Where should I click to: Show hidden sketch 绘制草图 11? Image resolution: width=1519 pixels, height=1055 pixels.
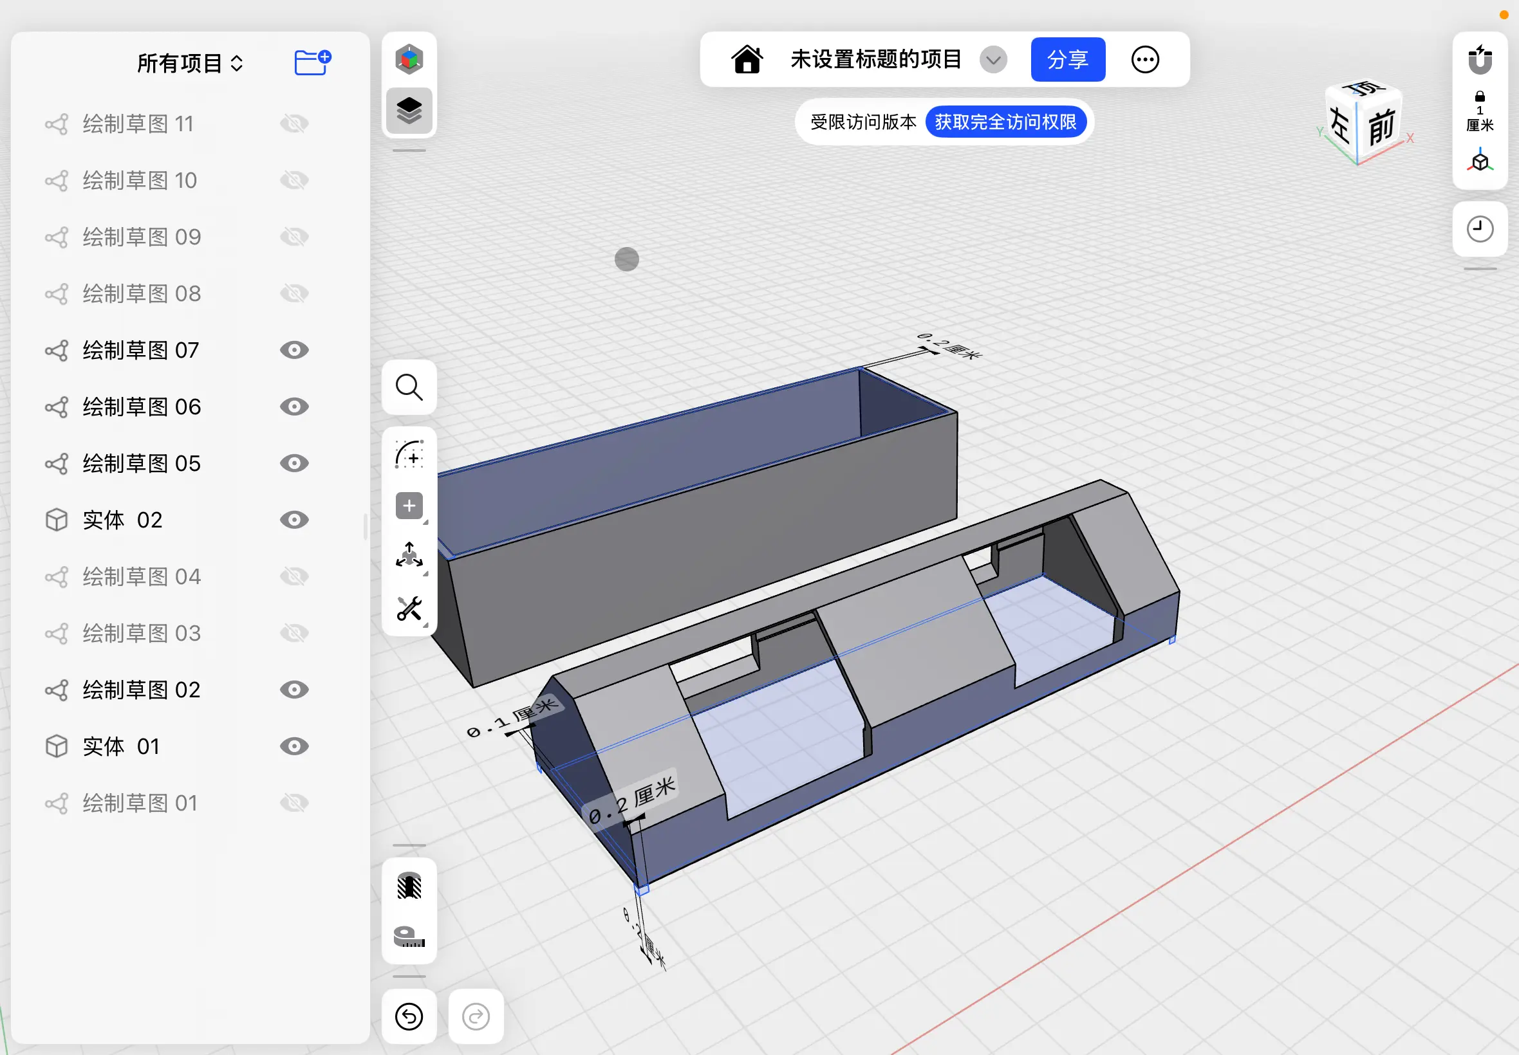(294, 124)
